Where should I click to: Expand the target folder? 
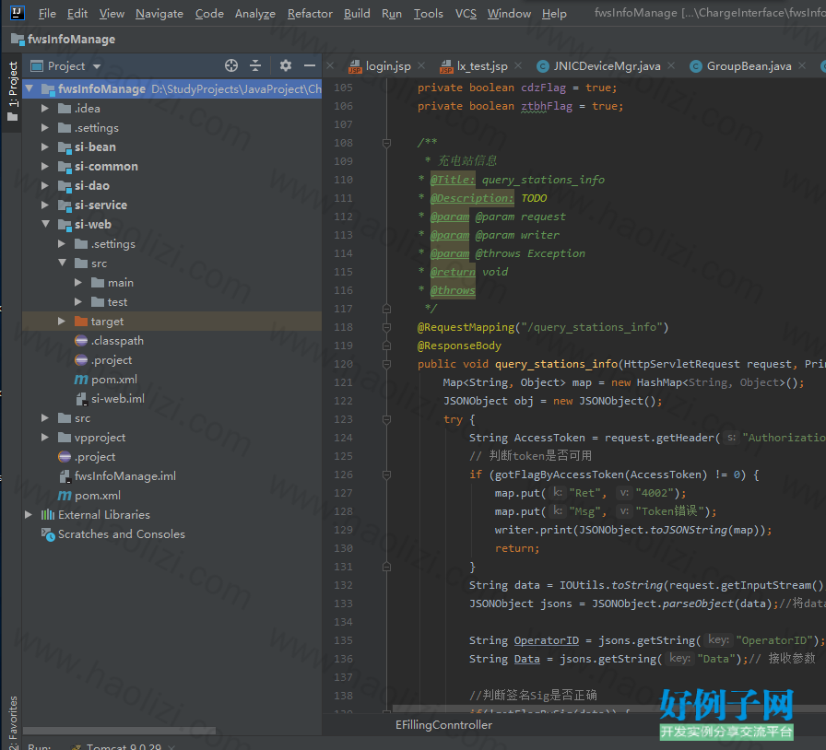click(62, 322)
